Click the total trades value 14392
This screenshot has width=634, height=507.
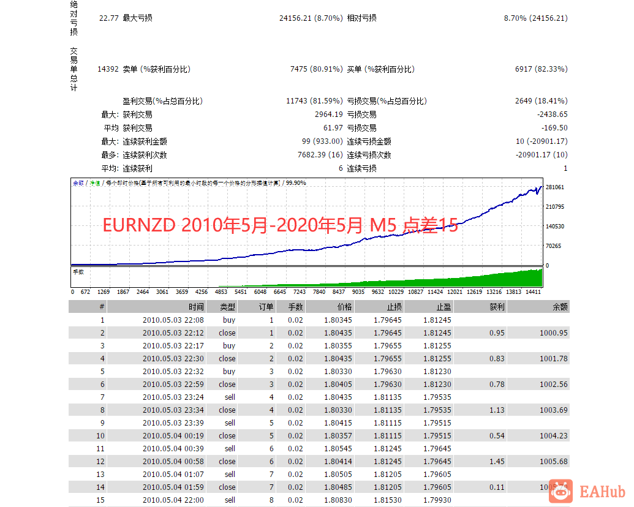[x=108, y=69]
